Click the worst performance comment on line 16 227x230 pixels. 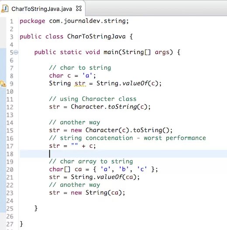pyautogui.click(x=127, y=138)
